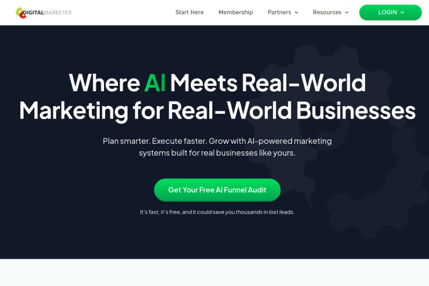This screenshot has height=286, width=429.
Task: Click the italic "It's fast, it's free" tagline
Action: (x=217, y=212)
